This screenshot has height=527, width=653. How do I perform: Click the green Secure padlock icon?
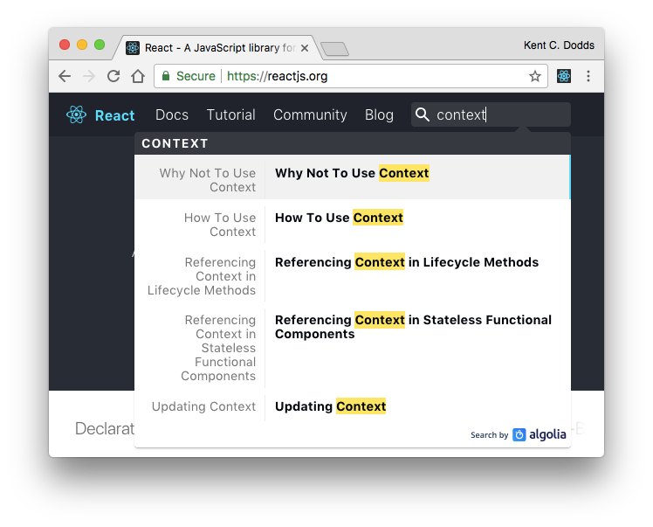[x=166, y=76]
